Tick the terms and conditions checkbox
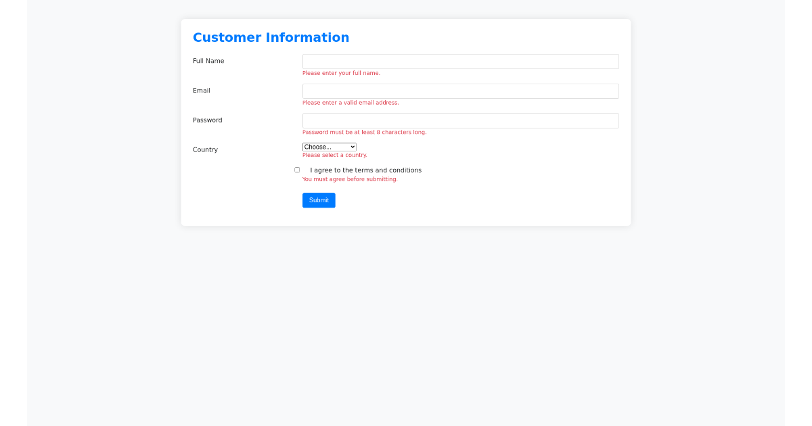The image size is (812, 426). pyautogui.click(x=297, y=170)
